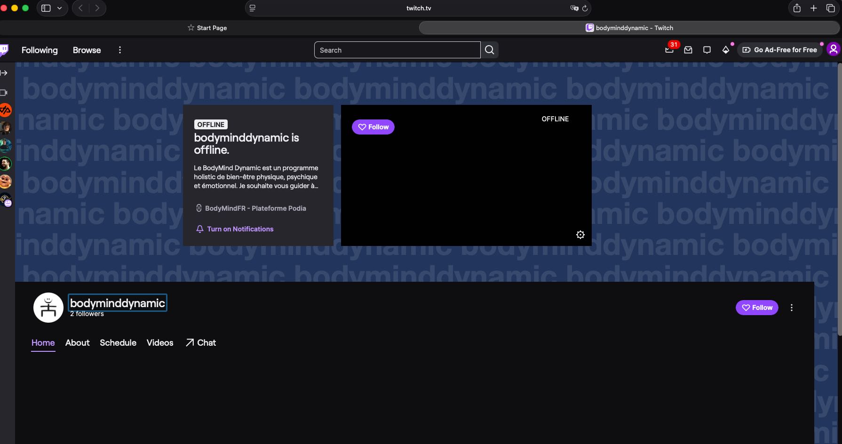The image size is (842, 444).
Task: Open channel options three-dot menu
Action: 792,308
